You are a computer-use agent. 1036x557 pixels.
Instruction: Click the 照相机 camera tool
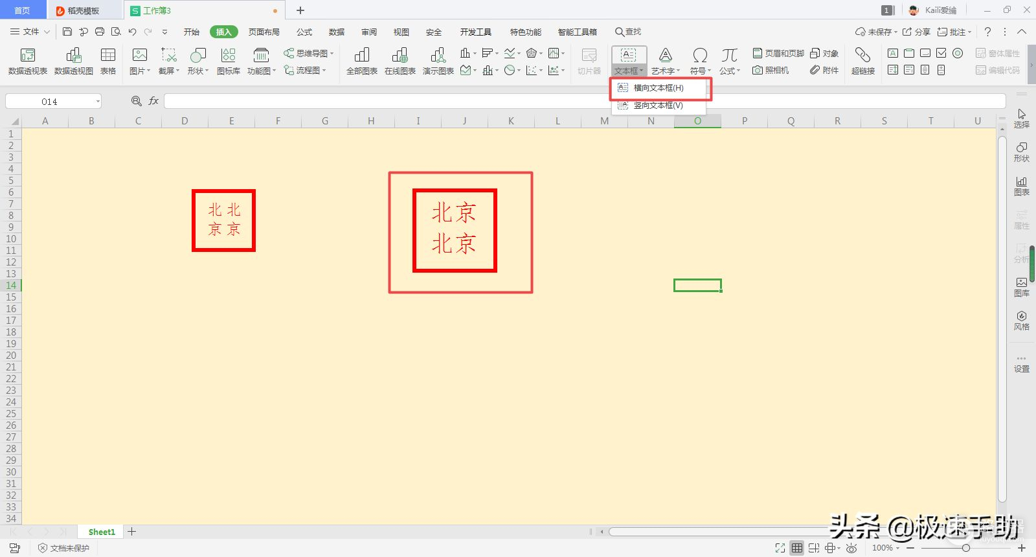point(771,70)
